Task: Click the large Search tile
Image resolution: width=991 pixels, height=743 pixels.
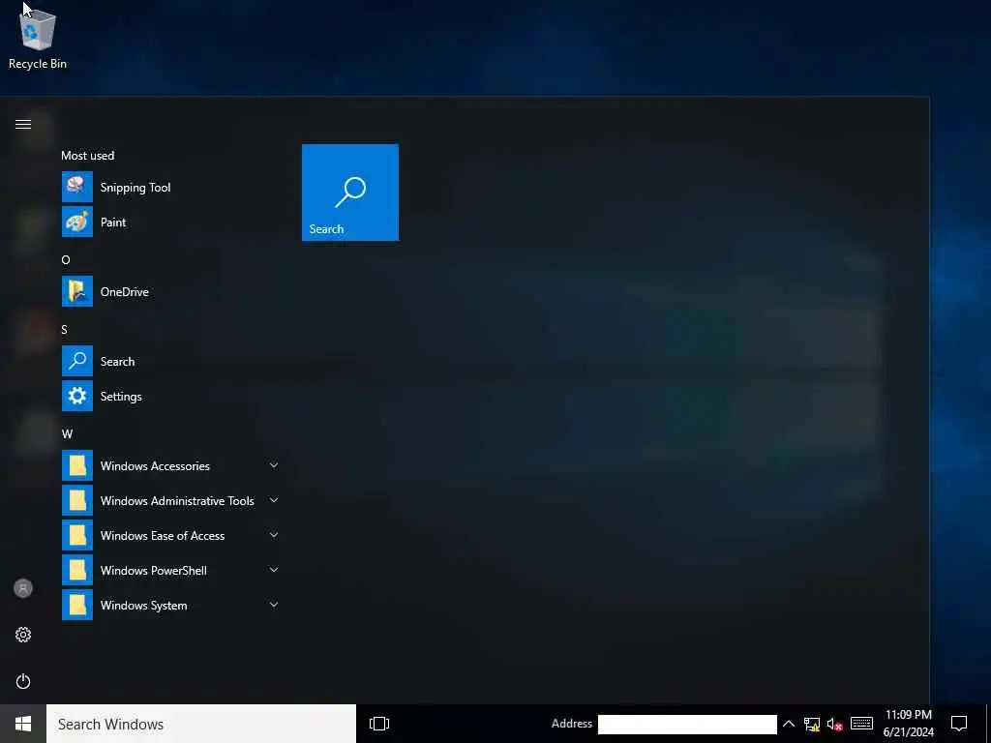Action: click(350, 193)
